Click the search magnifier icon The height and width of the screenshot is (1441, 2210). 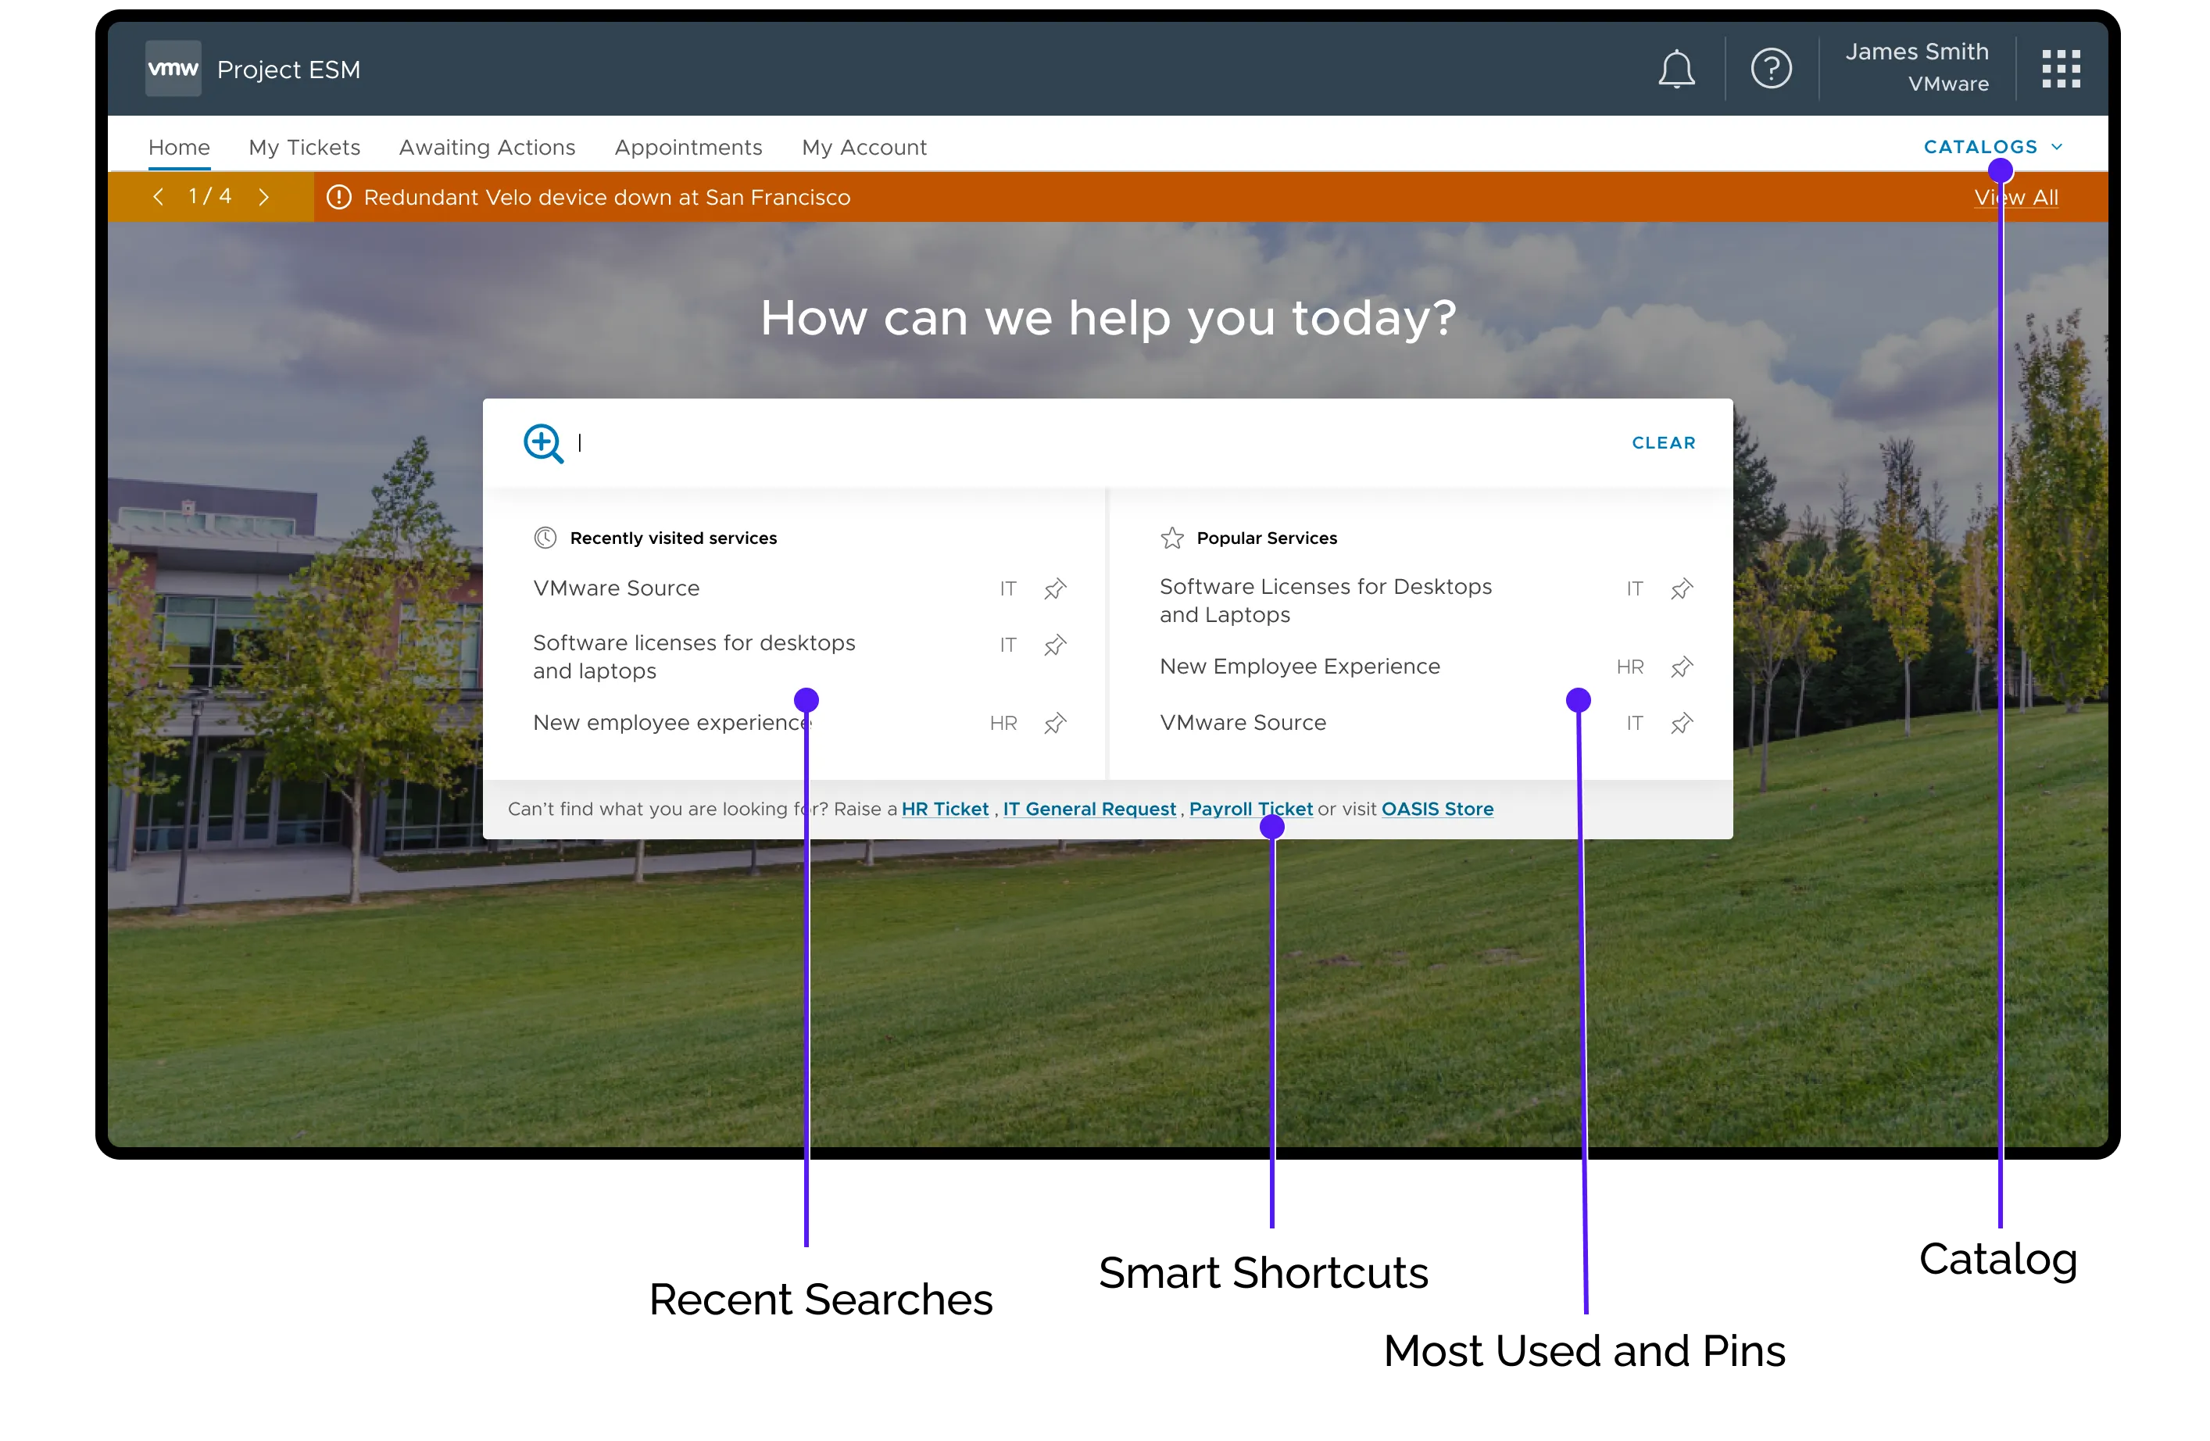click(x=543, y=443)
